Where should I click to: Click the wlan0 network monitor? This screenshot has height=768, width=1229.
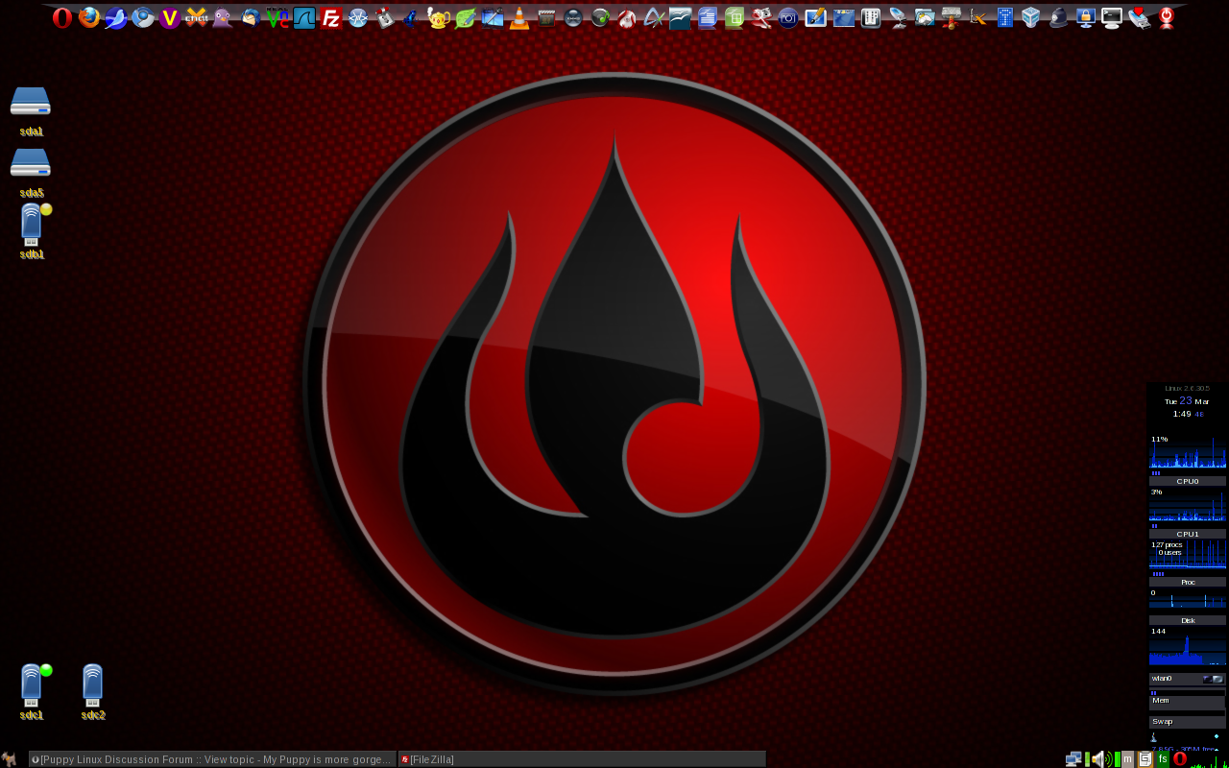[1188, 679]
